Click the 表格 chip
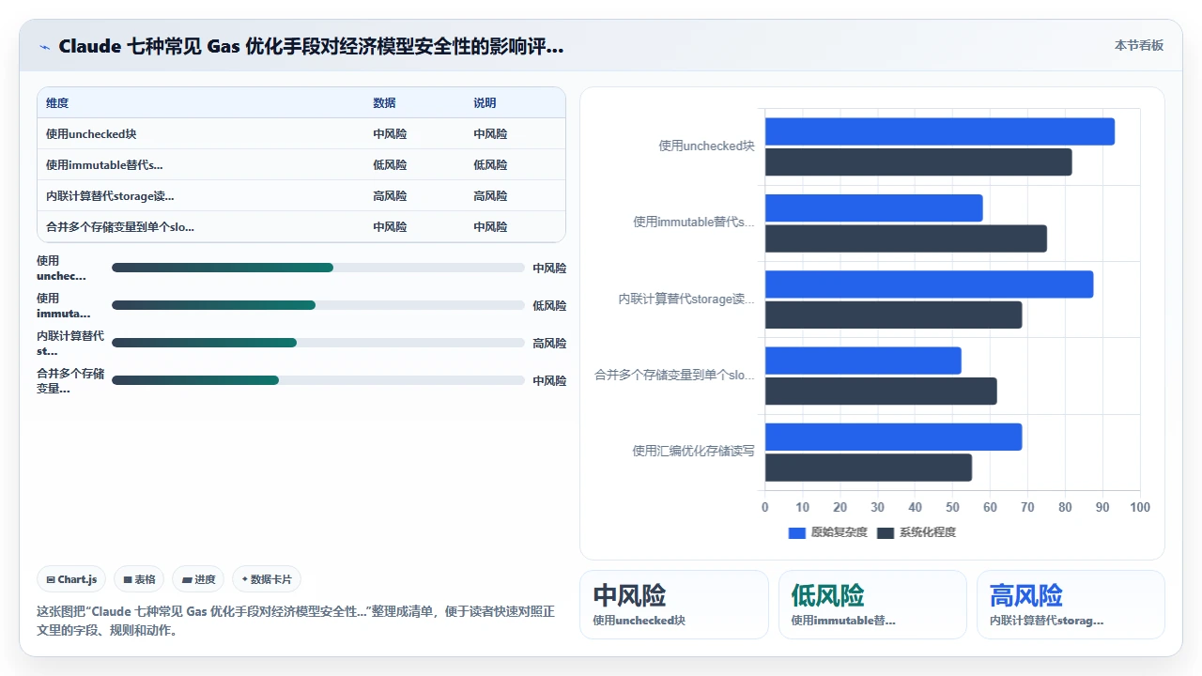1202x676 pixels. (x=140, y=579)
